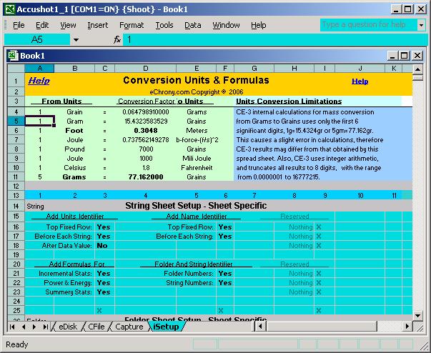The image size is (431, 353).
Task: Click the Units Conversion Limitations heading
Action: pos(289,101)
